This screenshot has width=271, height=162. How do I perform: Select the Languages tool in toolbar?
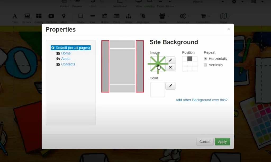[142, 18]
